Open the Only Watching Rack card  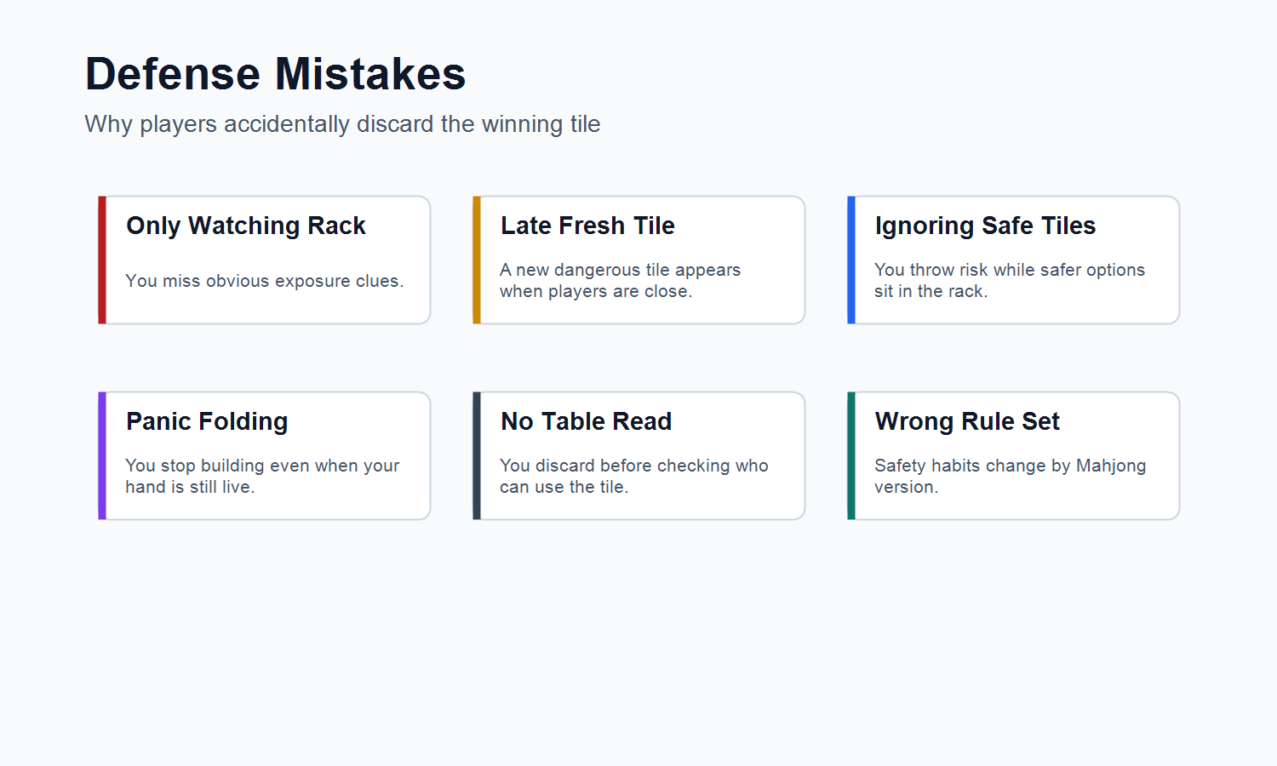click(x=265, y=260)
